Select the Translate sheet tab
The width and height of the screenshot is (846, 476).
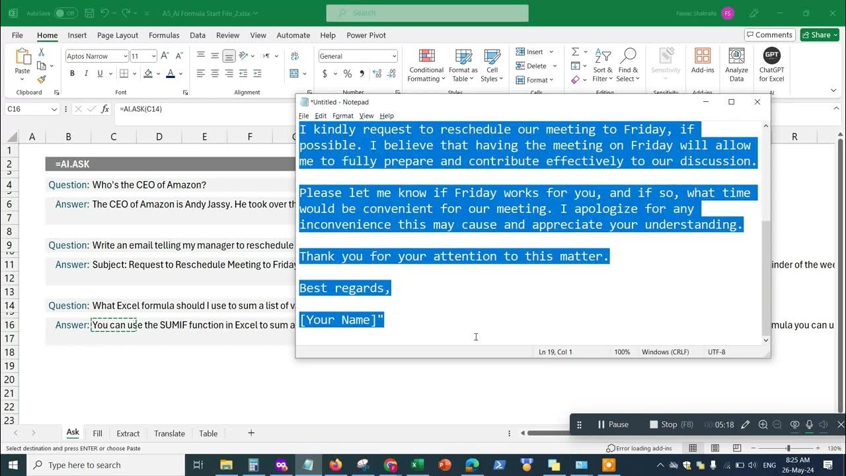(x=169, y=433)
